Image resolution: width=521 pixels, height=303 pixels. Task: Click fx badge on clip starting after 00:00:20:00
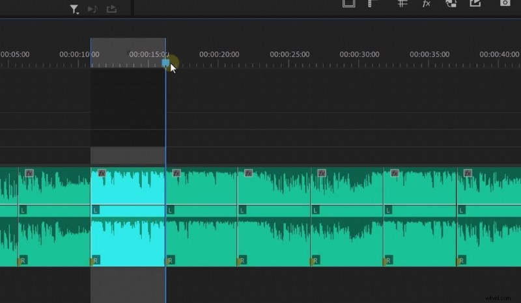(248, 173)
